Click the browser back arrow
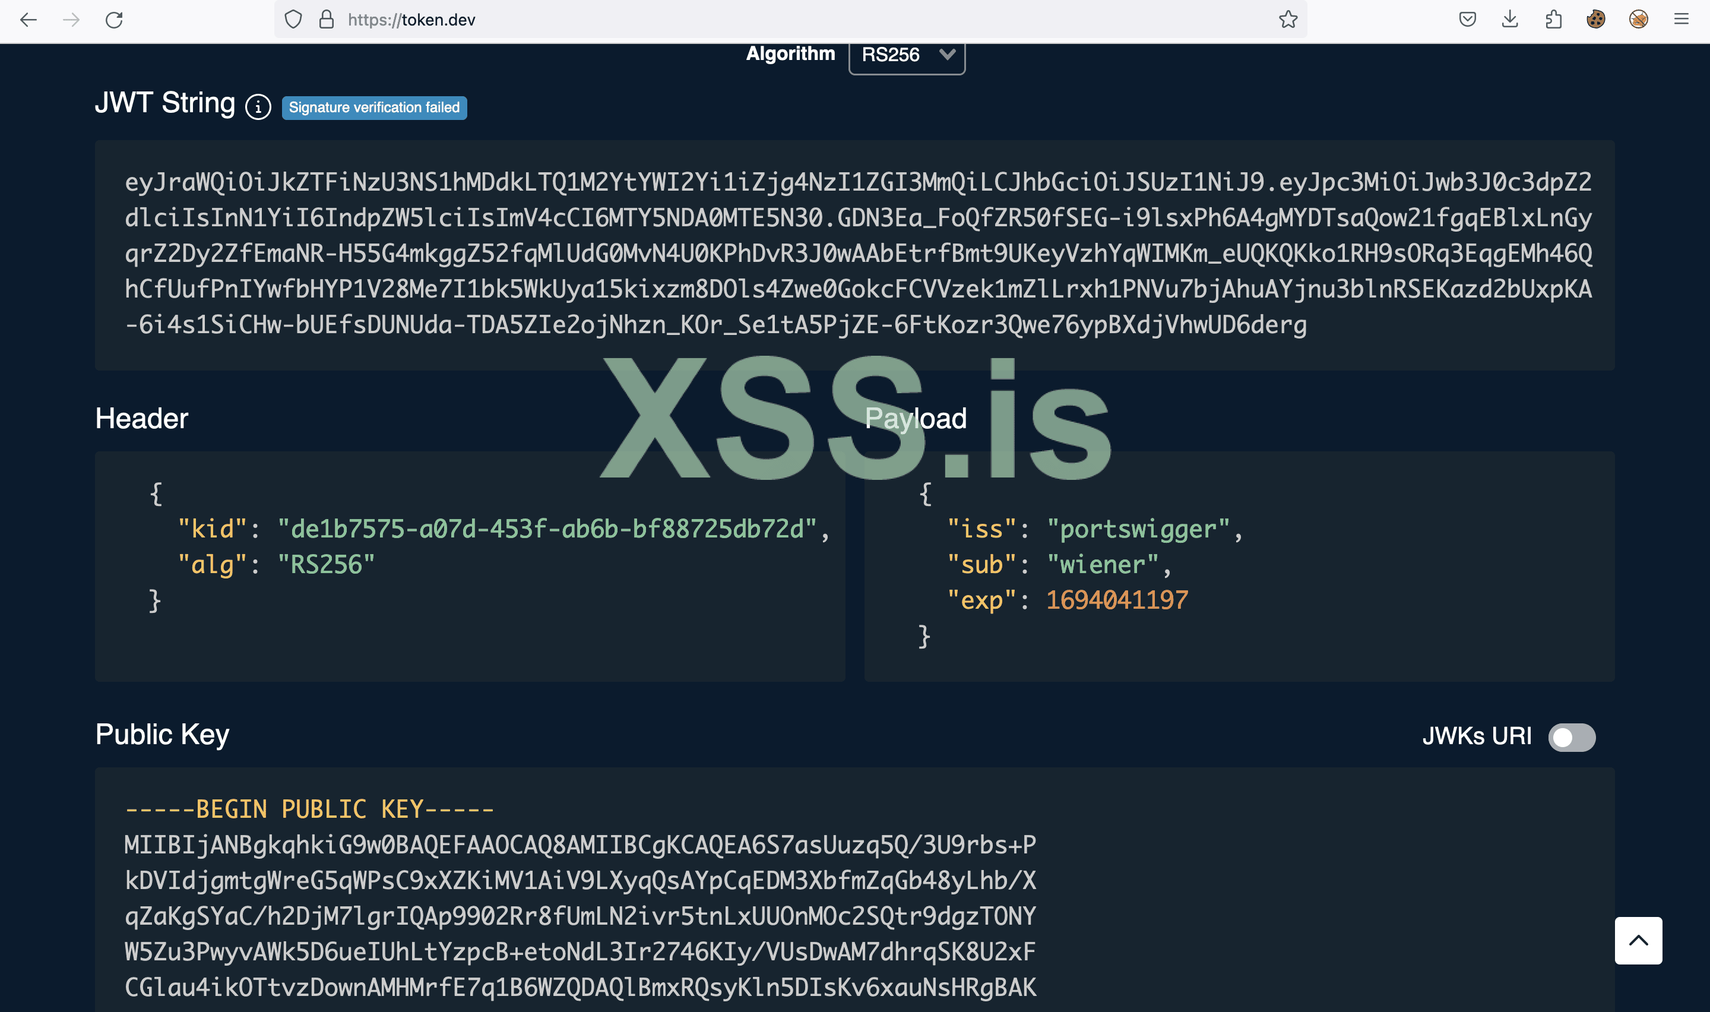 pos(28,20)
